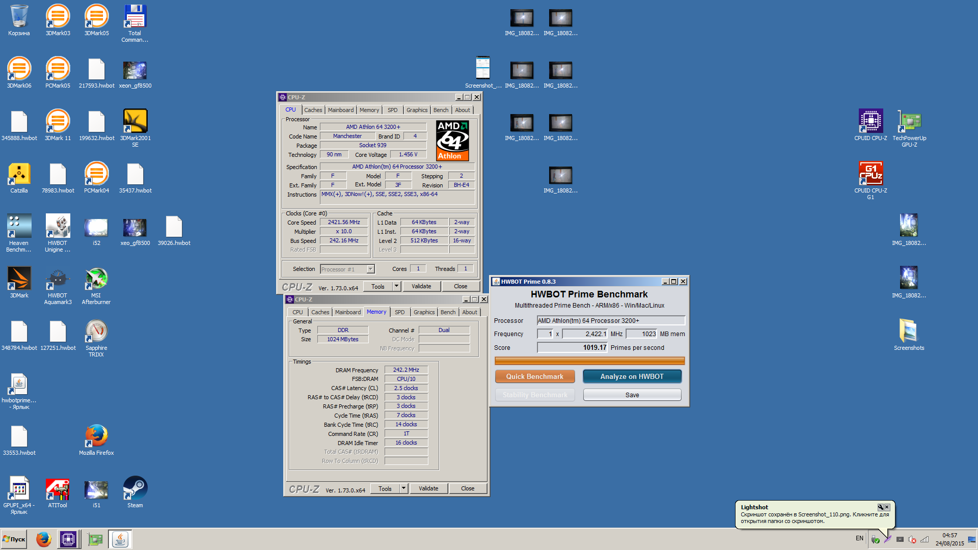Launch the 3DMark05 desktop shortcut
This screenshot has width=978, height=550.
[96, 20]
